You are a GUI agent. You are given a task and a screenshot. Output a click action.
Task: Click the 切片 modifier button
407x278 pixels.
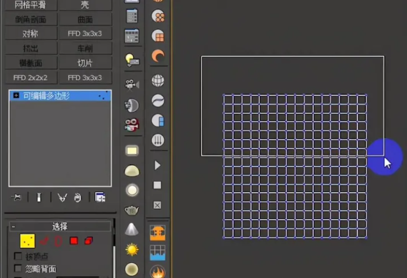point(85,63)
